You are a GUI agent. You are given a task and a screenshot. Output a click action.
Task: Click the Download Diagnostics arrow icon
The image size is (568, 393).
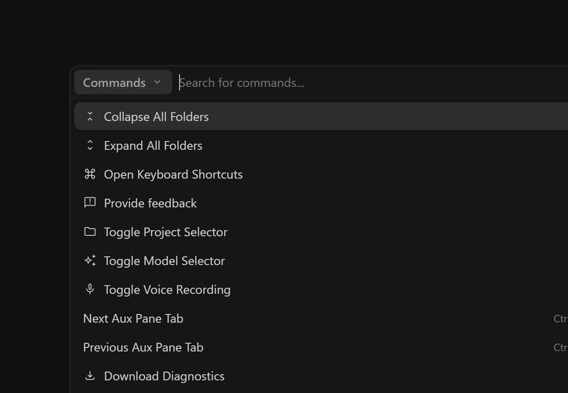click(90, 375)
